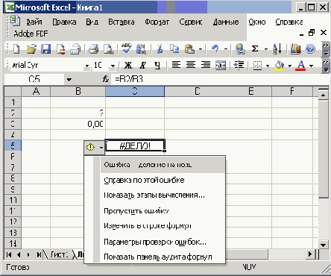Choose 'Изменить в строке формул'
The height and width of the screenshot is (276, 331).
click(163, 226)
